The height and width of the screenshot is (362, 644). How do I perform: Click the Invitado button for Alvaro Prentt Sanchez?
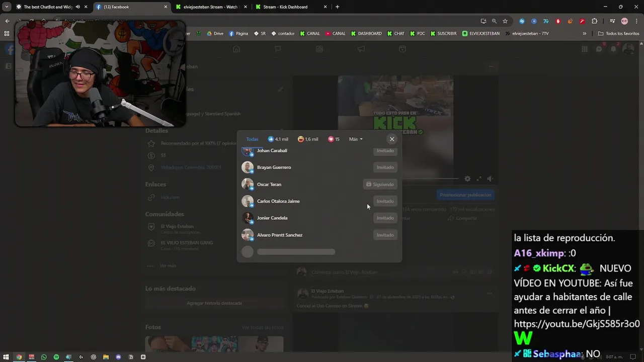(x=385, y=235)
